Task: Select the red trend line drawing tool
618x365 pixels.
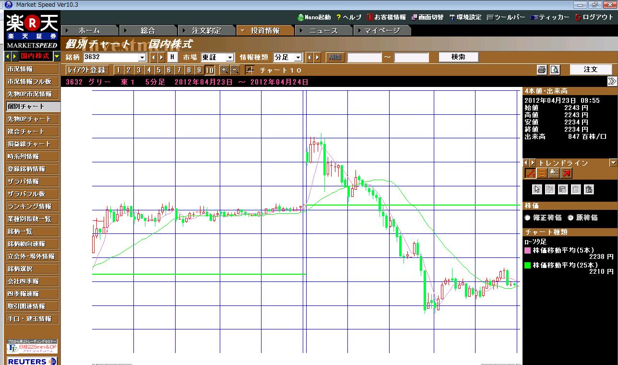Action: 530,173
